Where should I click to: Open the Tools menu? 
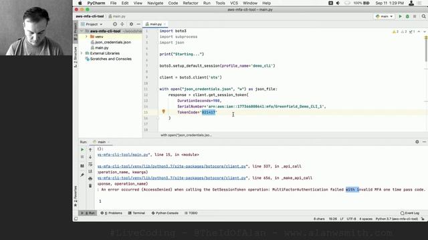click(x=220, y=3)
